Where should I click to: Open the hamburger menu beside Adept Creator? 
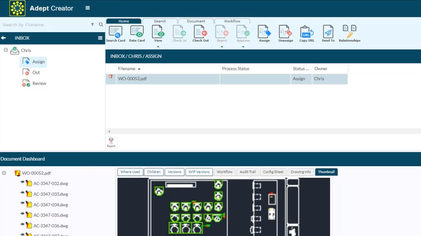click(88, 8)
